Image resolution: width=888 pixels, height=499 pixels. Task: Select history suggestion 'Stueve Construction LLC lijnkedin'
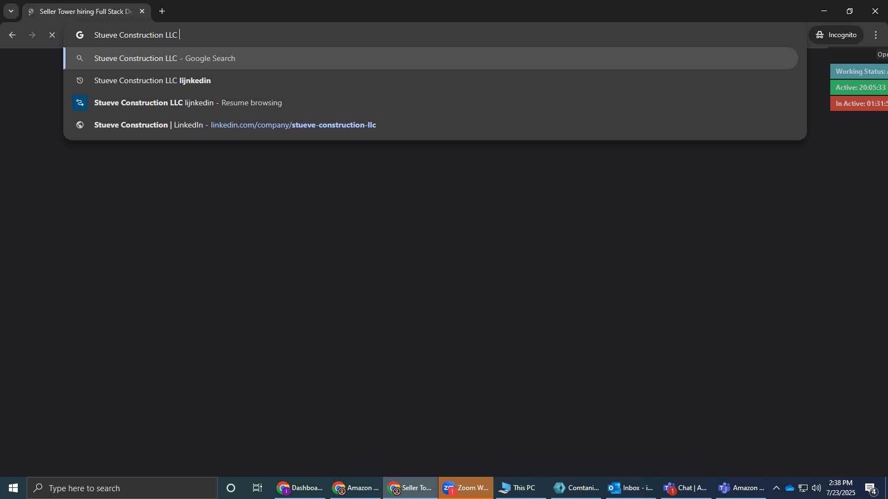432,80
